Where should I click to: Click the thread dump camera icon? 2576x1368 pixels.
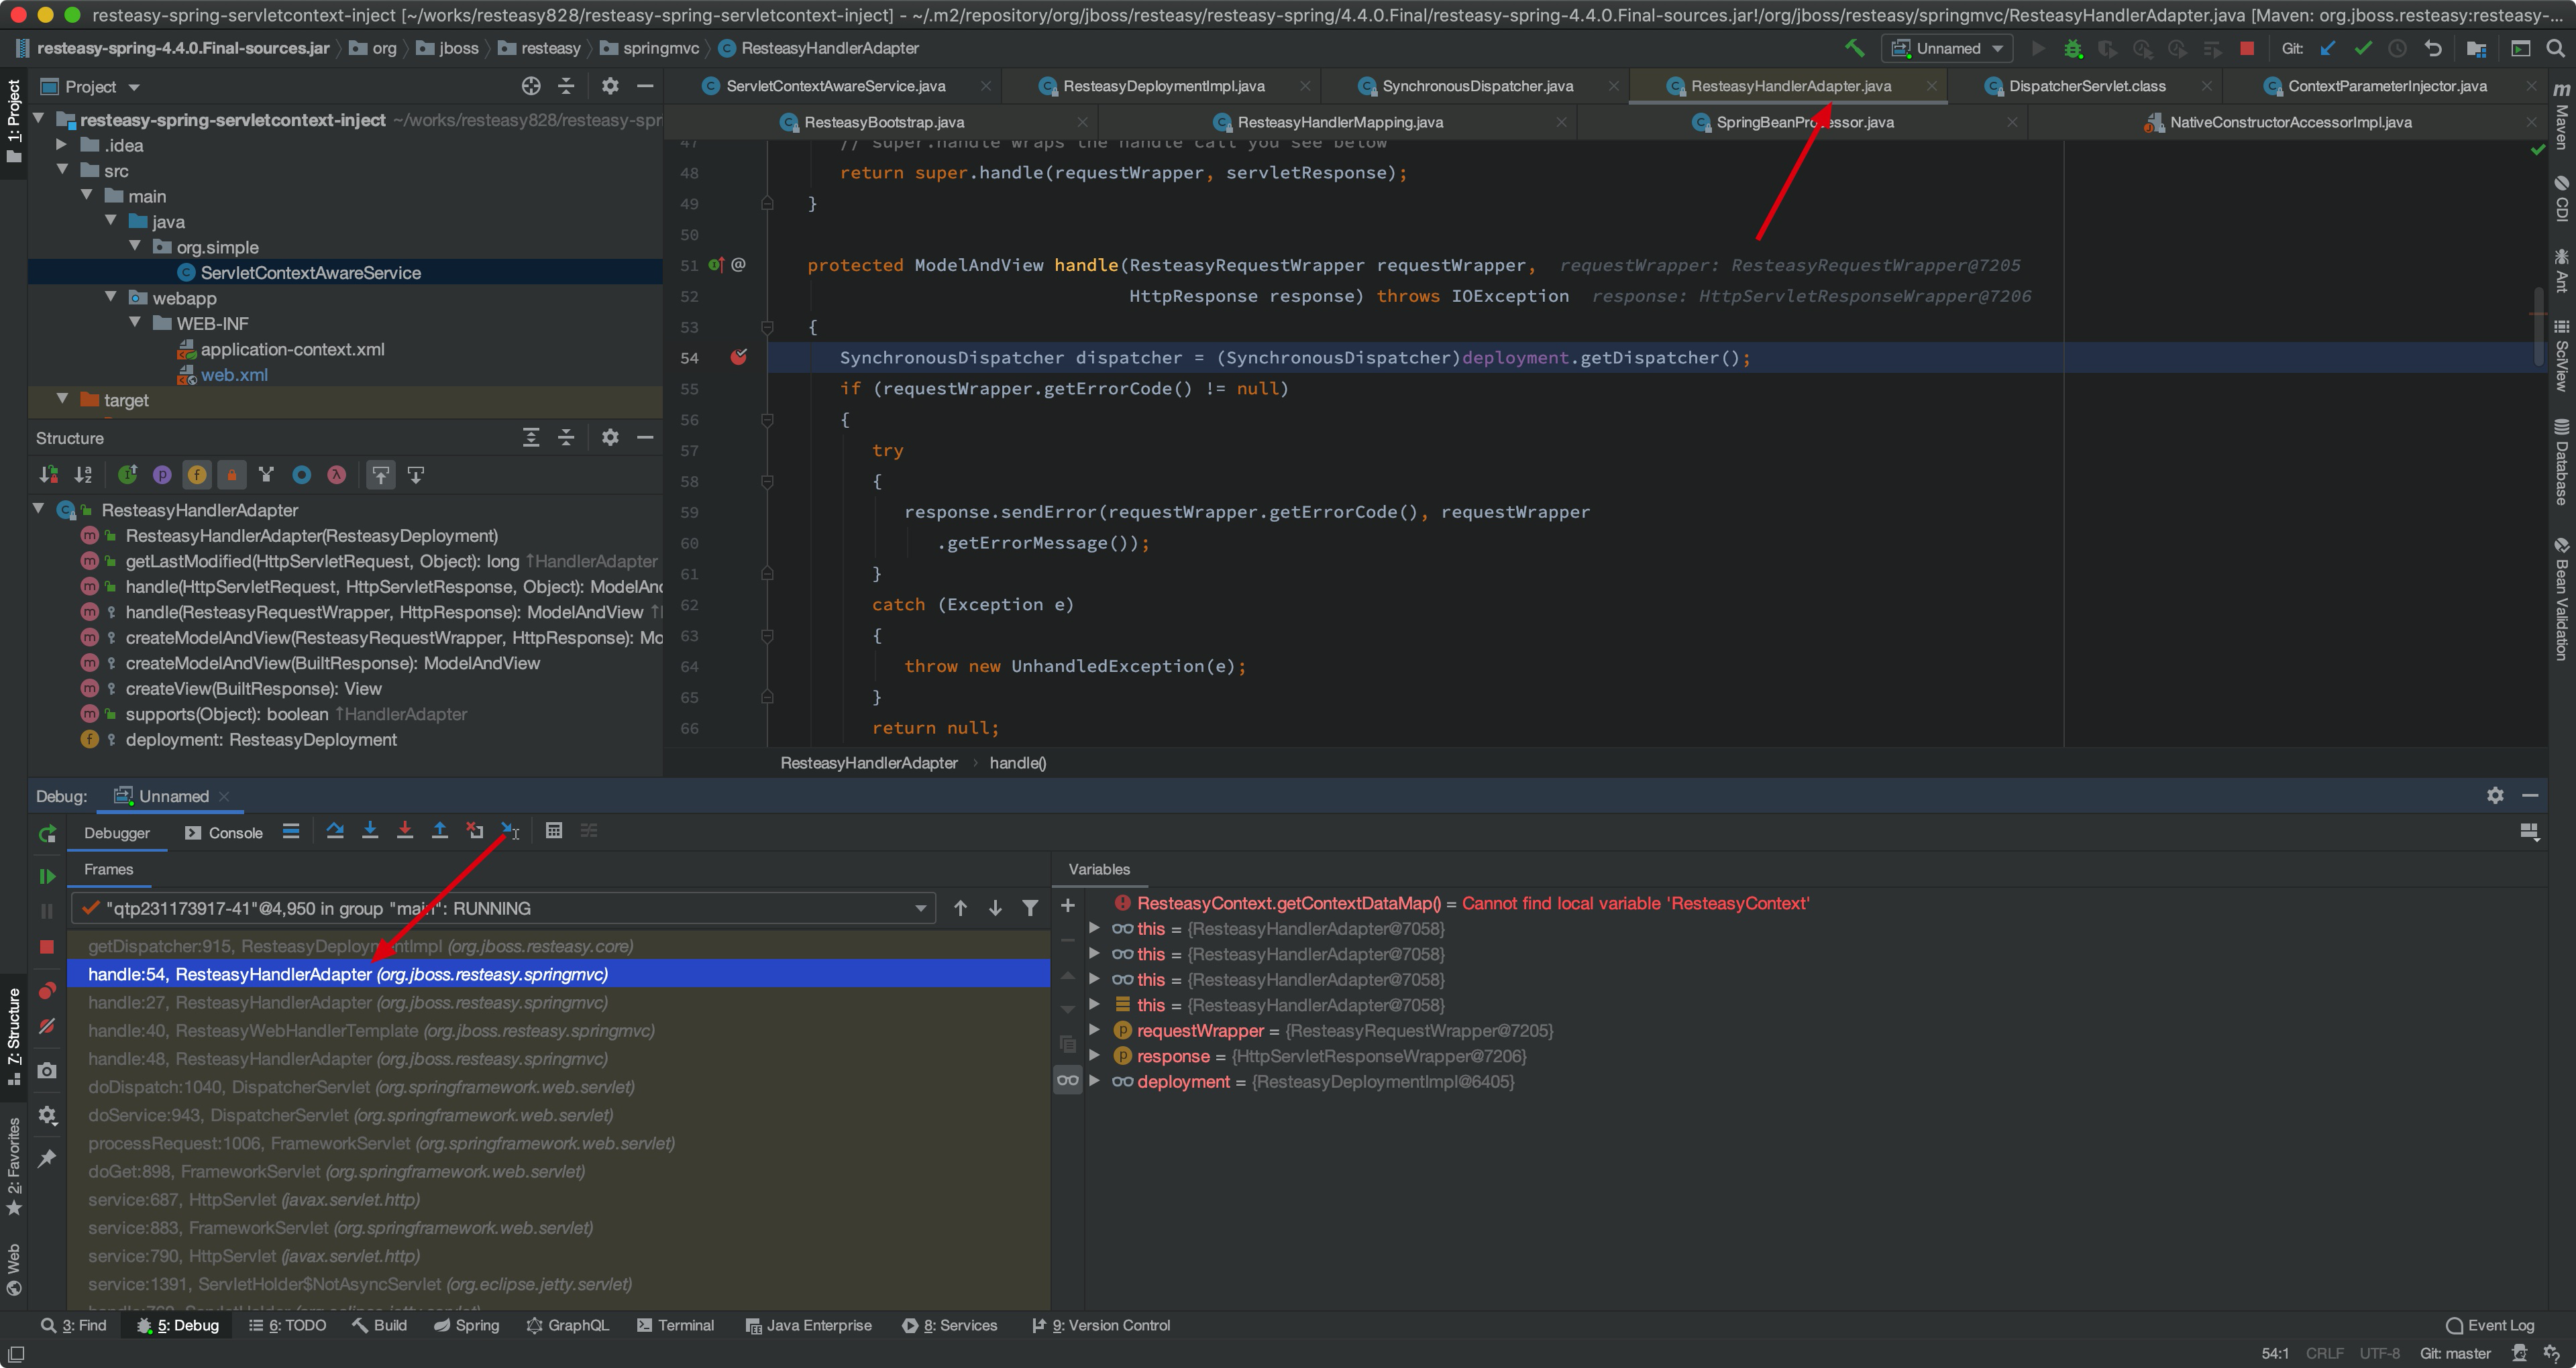click(x=47, y=1071)
